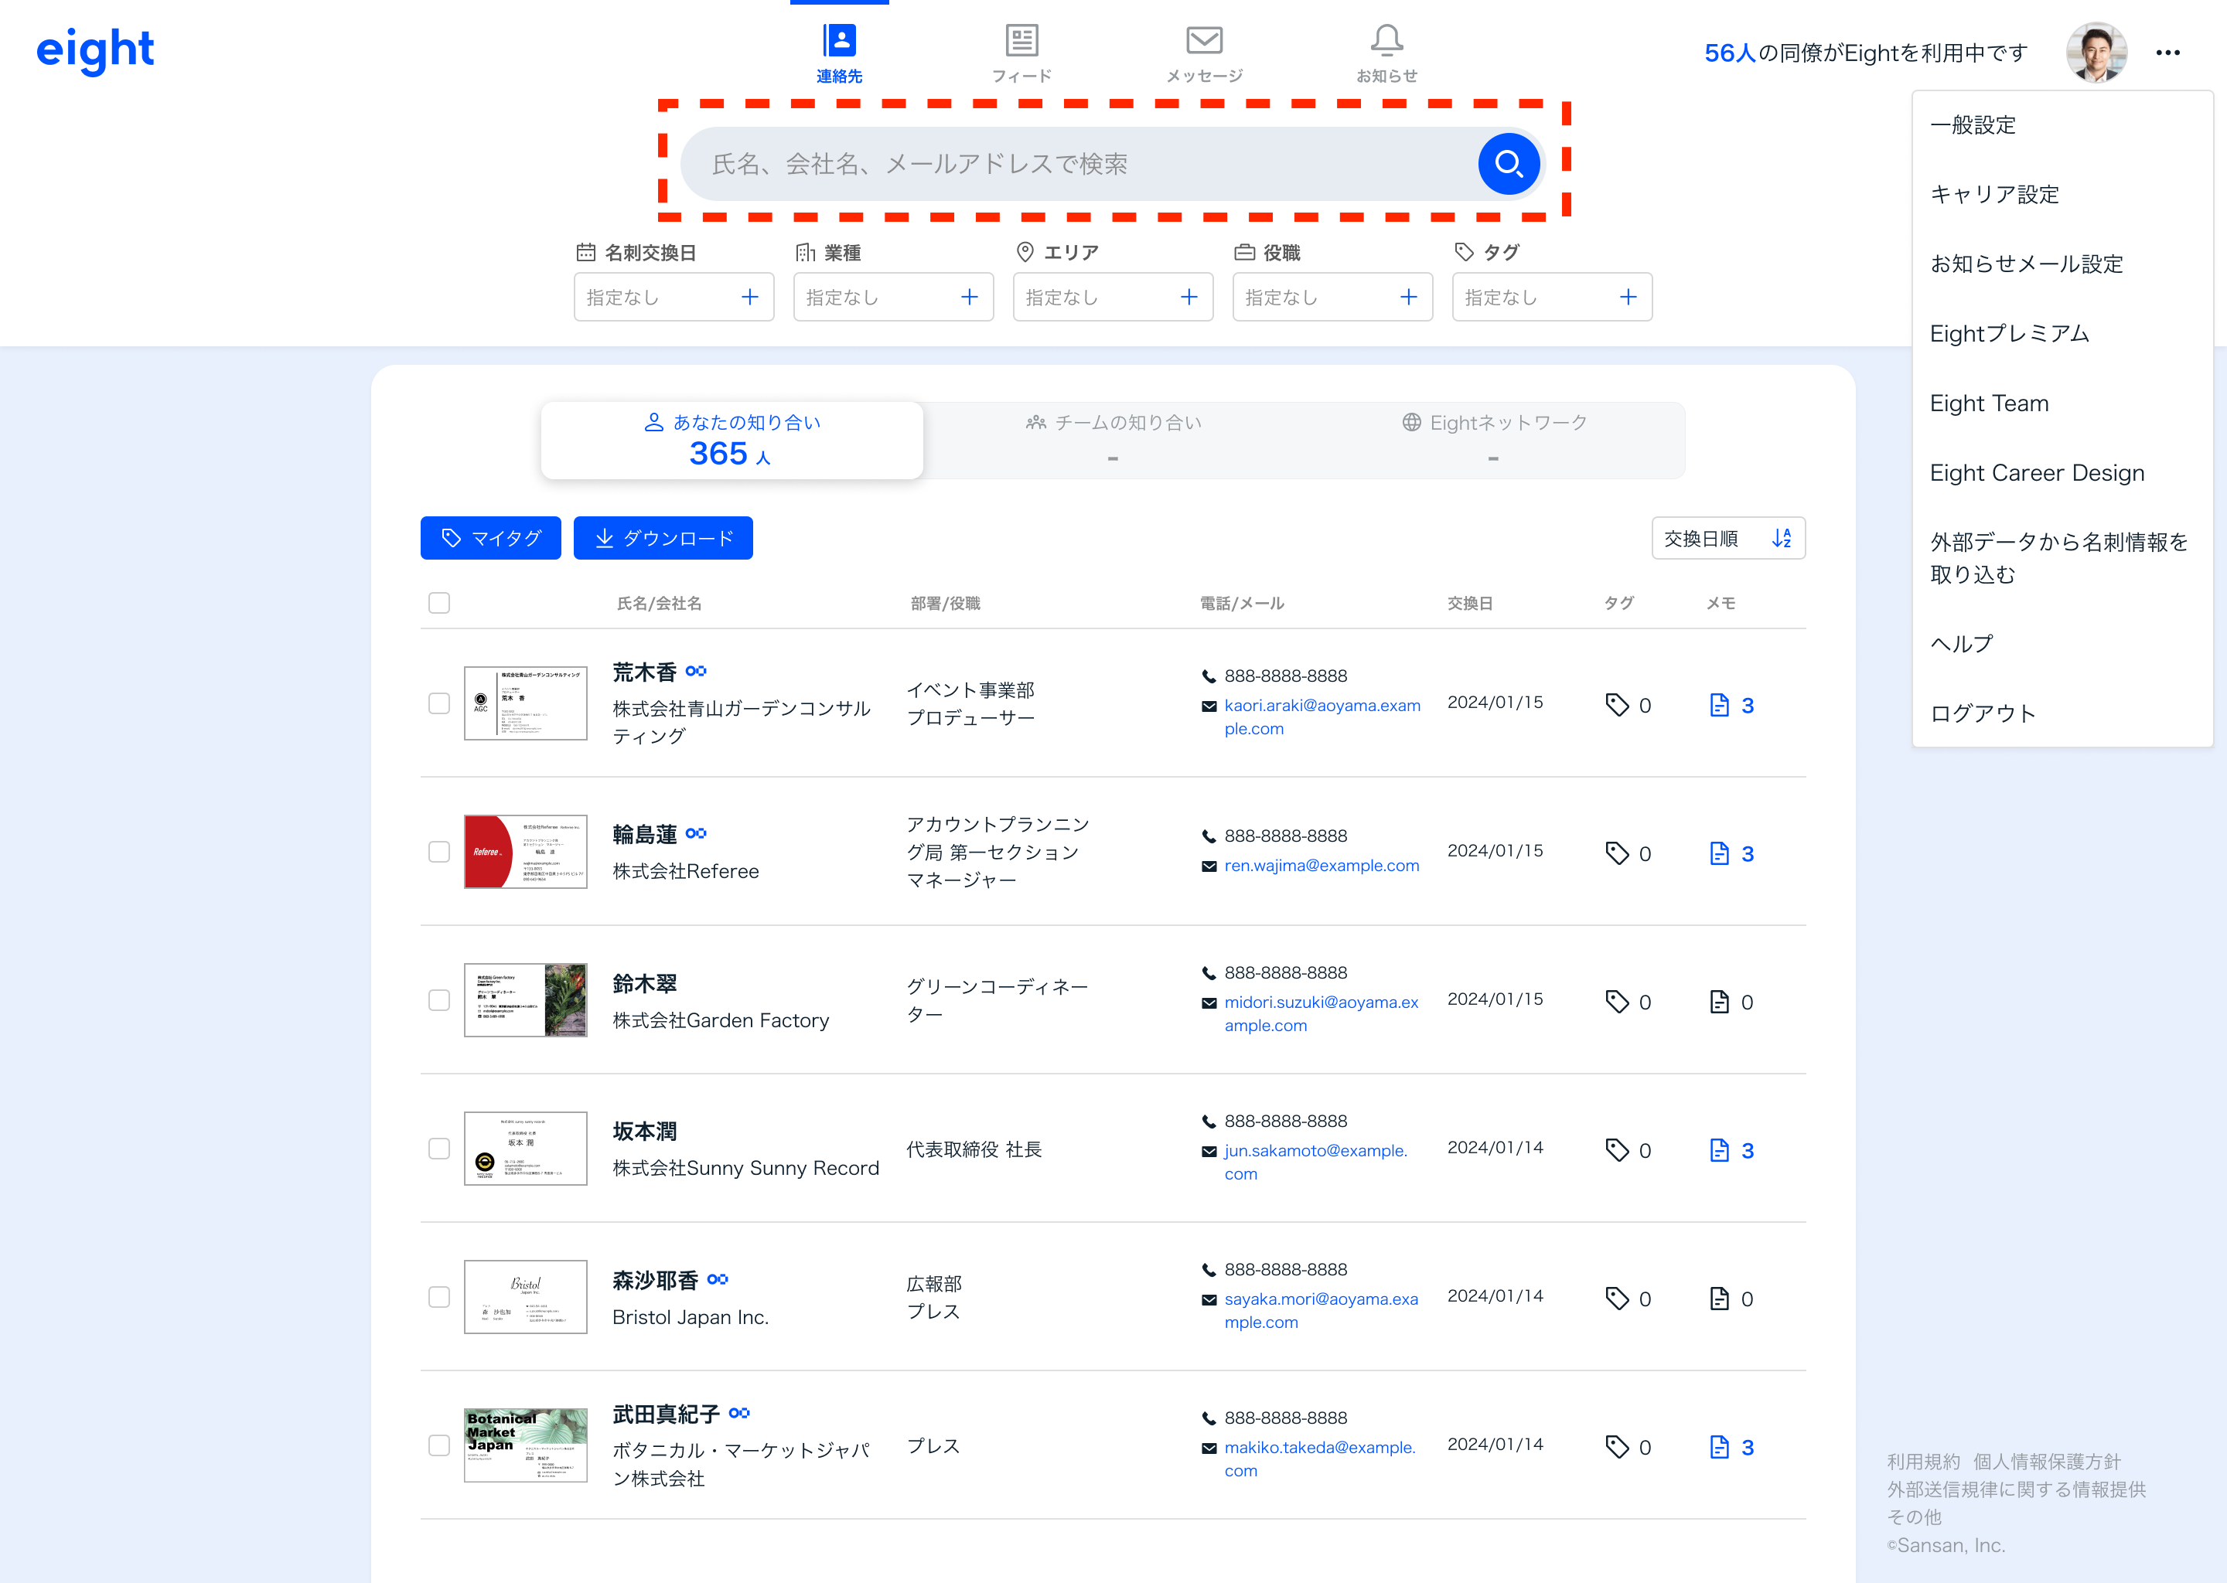Image resolution: width=2227 pixels, height=1583 pixels.
Task: Check the box for 荒木香
Action: 438,704
